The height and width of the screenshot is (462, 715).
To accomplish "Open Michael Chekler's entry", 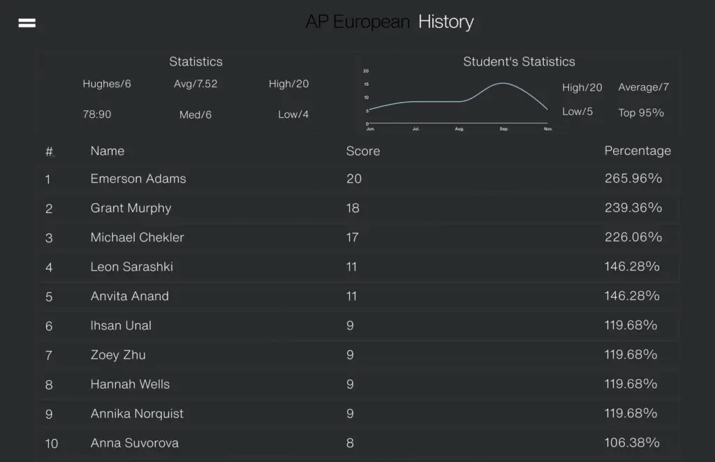I will coord(359,237).
